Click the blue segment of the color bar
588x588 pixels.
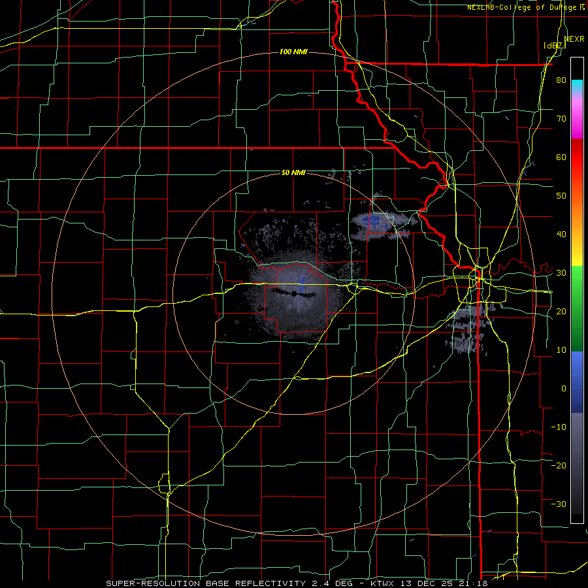point(577,382)
